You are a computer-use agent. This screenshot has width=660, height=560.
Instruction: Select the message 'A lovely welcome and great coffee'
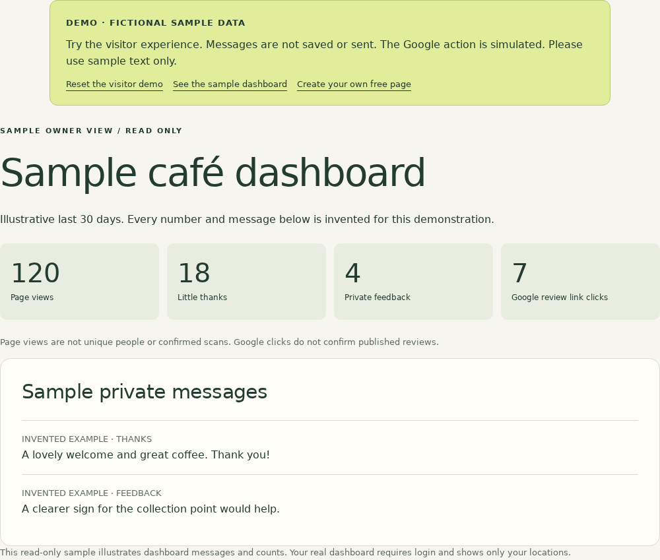click(x=146, y=455)
